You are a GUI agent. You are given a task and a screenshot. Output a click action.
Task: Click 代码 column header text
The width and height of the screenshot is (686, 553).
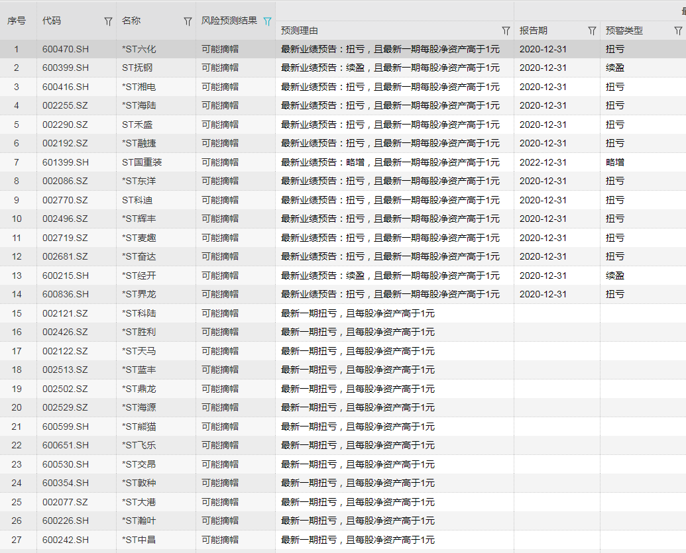point(52,21)
